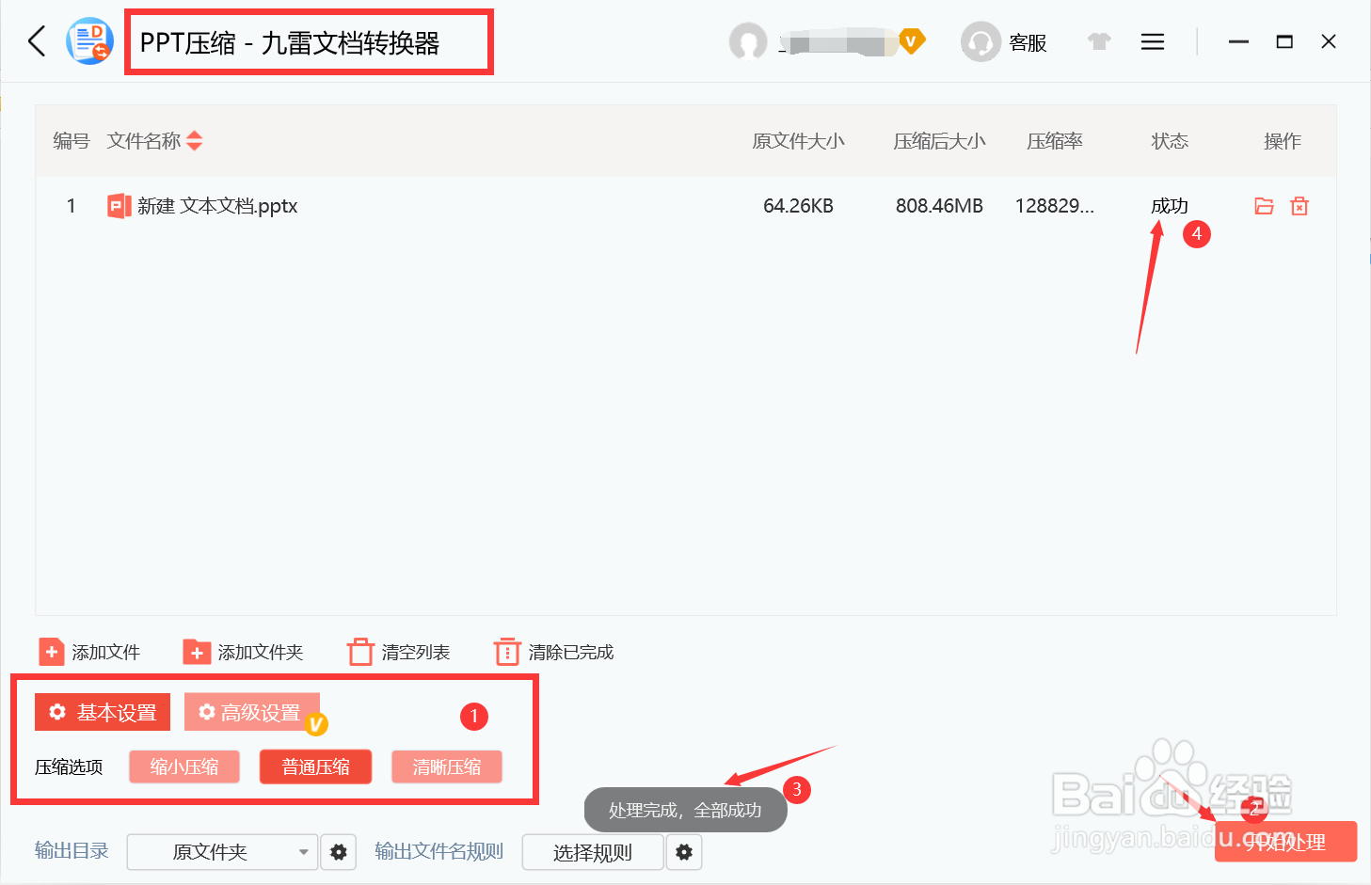
Task: Maximize the converter window
Action: [1284, 41]
